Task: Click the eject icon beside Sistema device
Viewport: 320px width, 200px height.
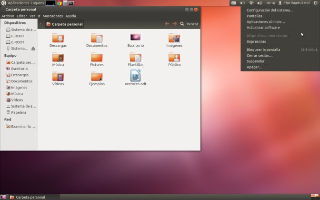Action: (33, 49)
